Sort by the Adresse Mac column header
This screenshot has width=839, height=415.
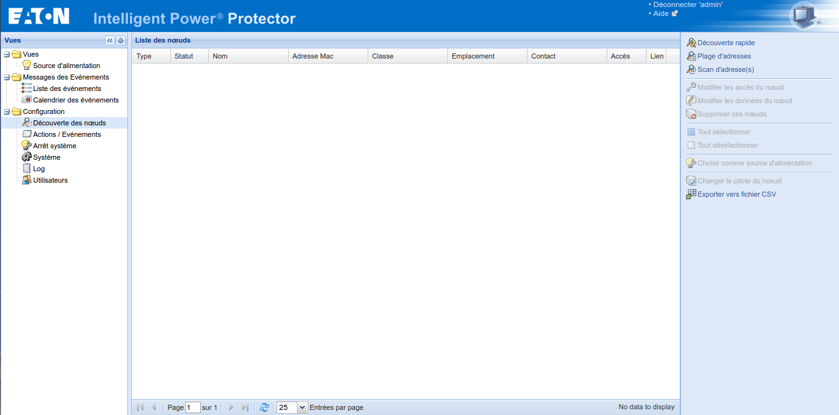328,56
